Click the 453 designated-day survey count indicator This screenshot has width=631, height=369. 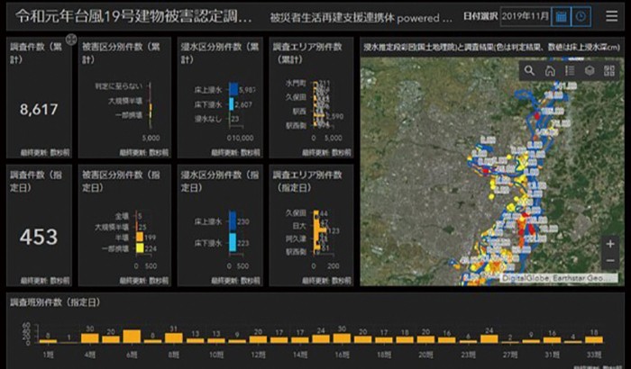[x=39, y=238]
